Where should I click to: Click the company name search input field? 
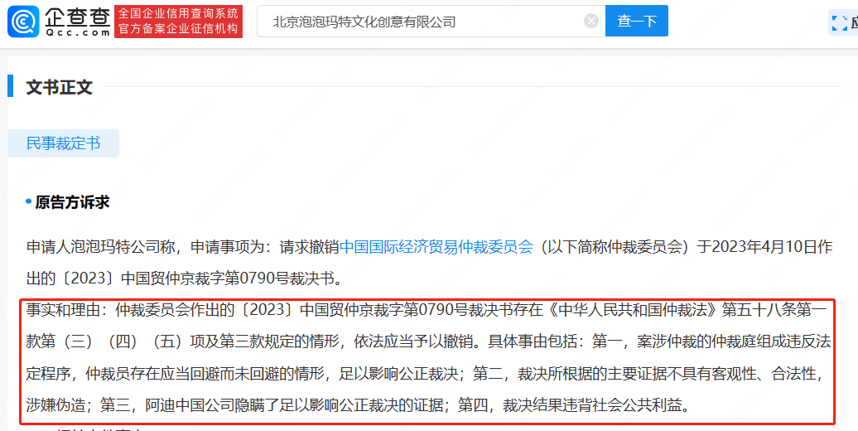tap(431, 22)
